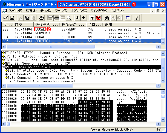Open the 表示(D) menu
The image size is (167, 133).
(x=46, y=11)
